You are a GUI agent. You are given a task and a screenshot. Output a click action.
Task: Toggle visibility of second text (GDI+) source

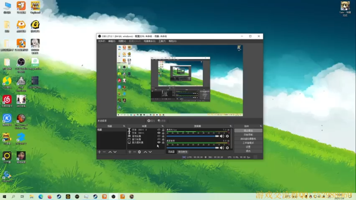point(159,133)
